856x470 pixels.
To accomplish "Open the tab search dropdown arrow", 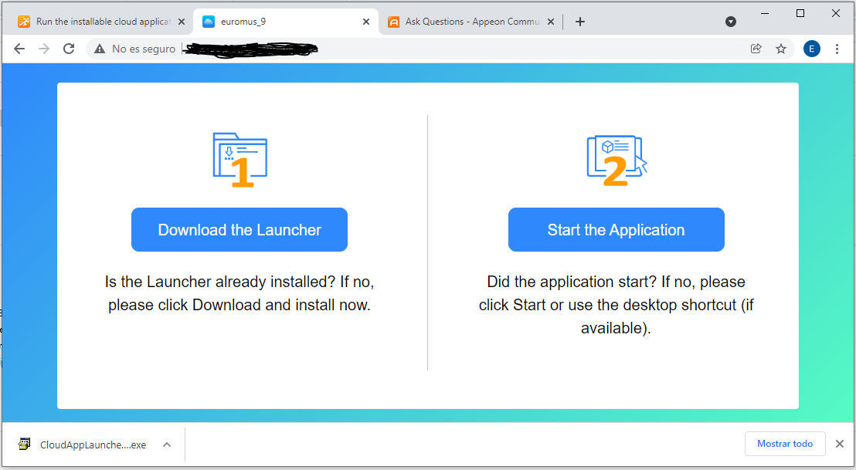I will coord(731,22).
